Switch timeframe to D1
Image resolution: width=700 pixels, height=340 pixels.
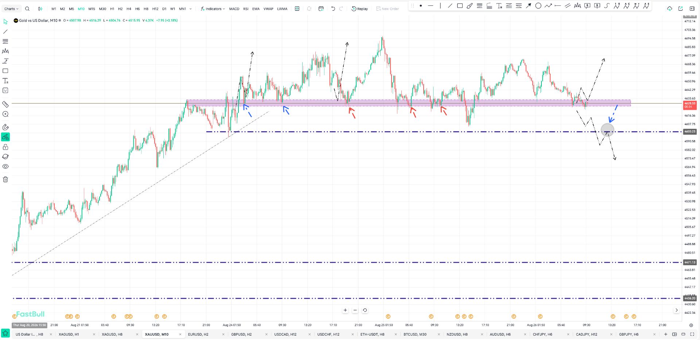click(164, 9)
